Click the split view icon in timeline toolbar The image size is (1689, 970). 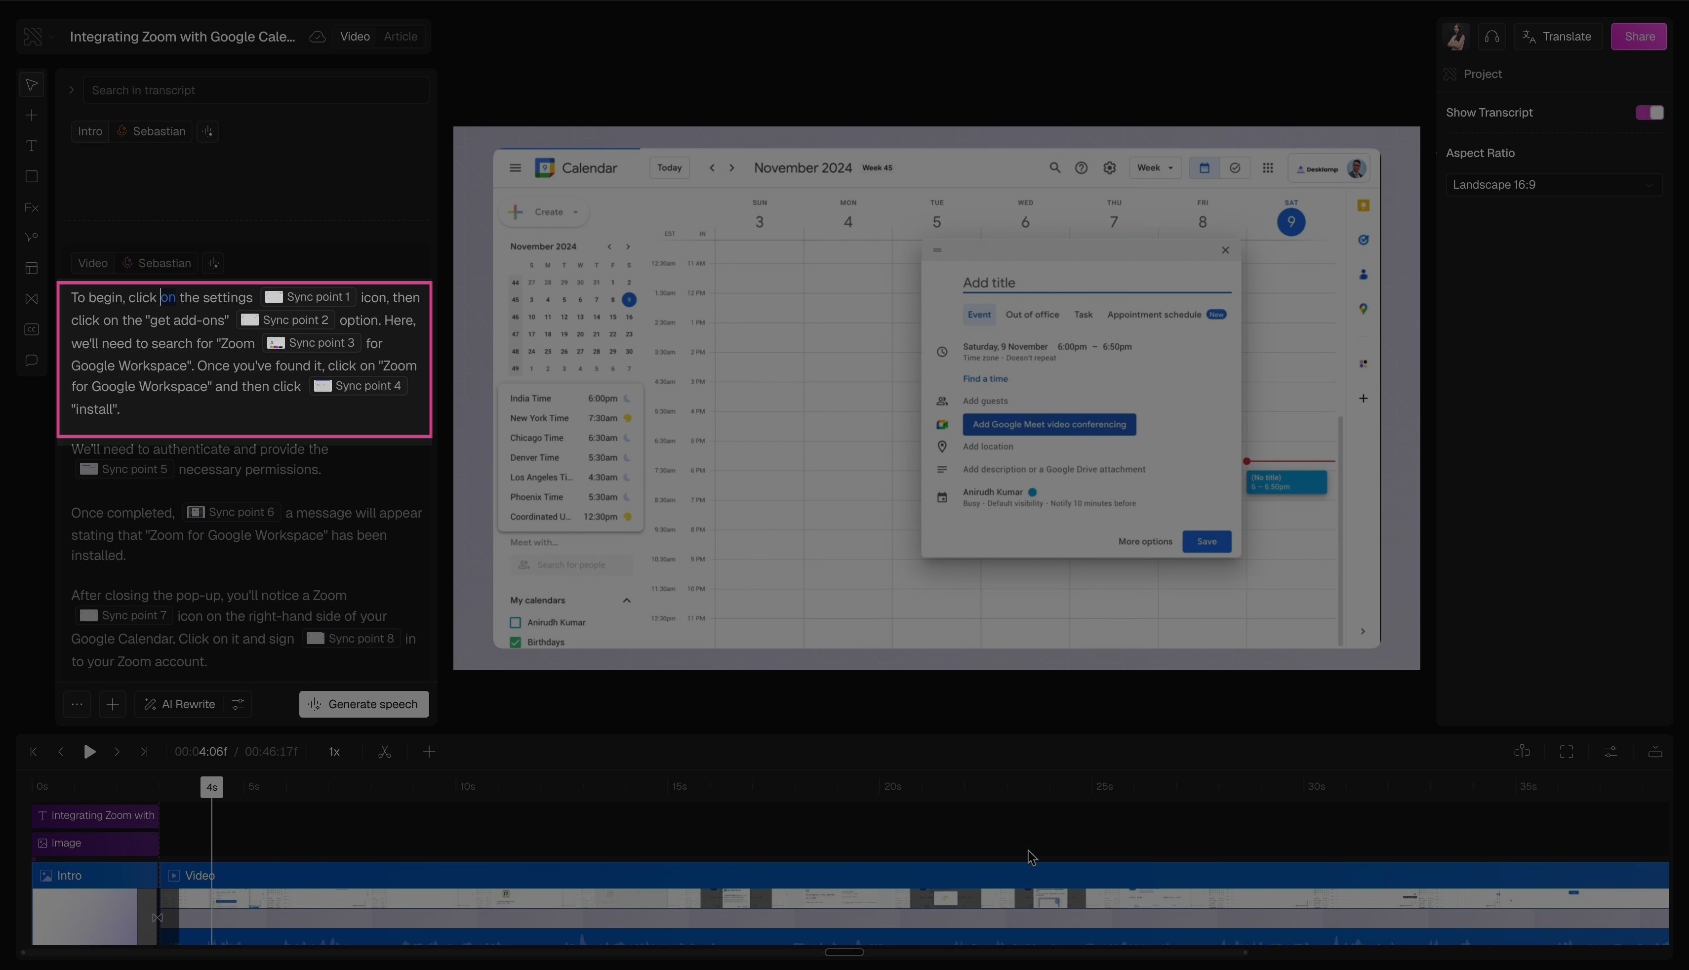[1522, 752]
